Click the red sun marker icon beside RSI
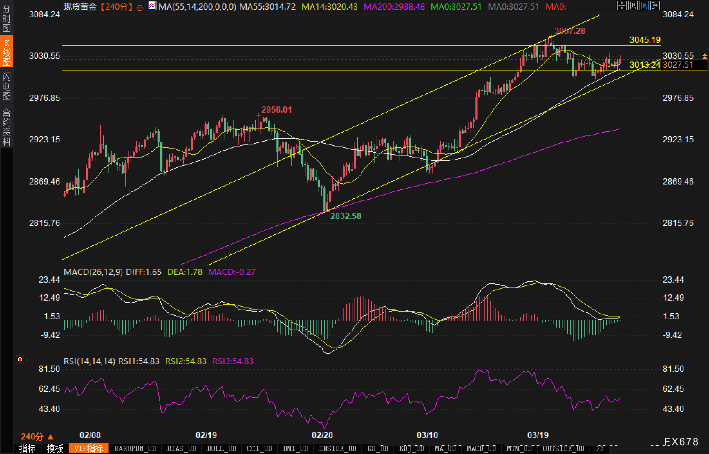 pyautogui.click(x=20, y=360)
